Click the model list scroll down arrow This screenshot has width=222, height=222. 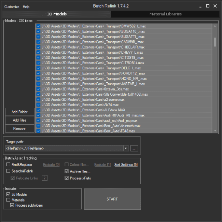click(x=215, y=131)
